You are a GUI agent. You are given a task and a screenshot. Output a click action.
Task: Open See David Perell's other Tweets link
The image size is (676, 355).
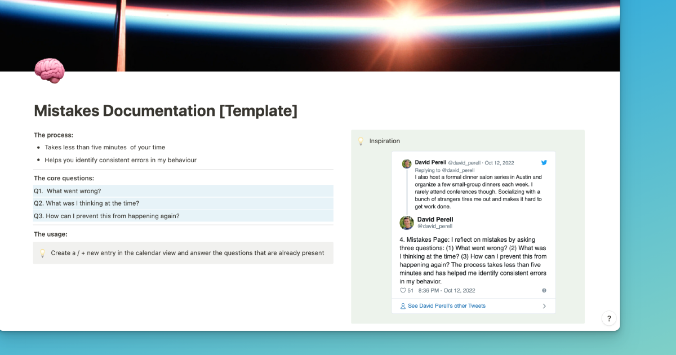[446, 306]
